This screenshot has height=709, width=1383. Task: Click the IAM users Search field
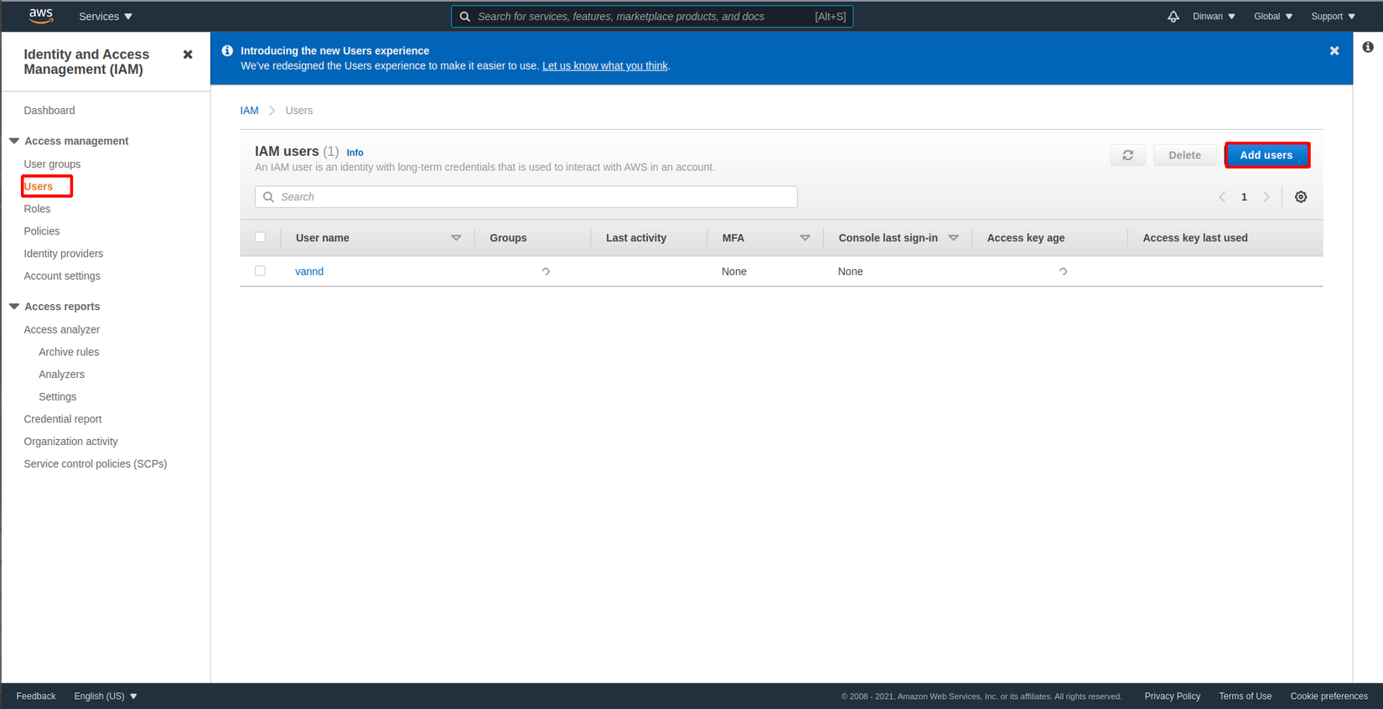tap(526, 197)
